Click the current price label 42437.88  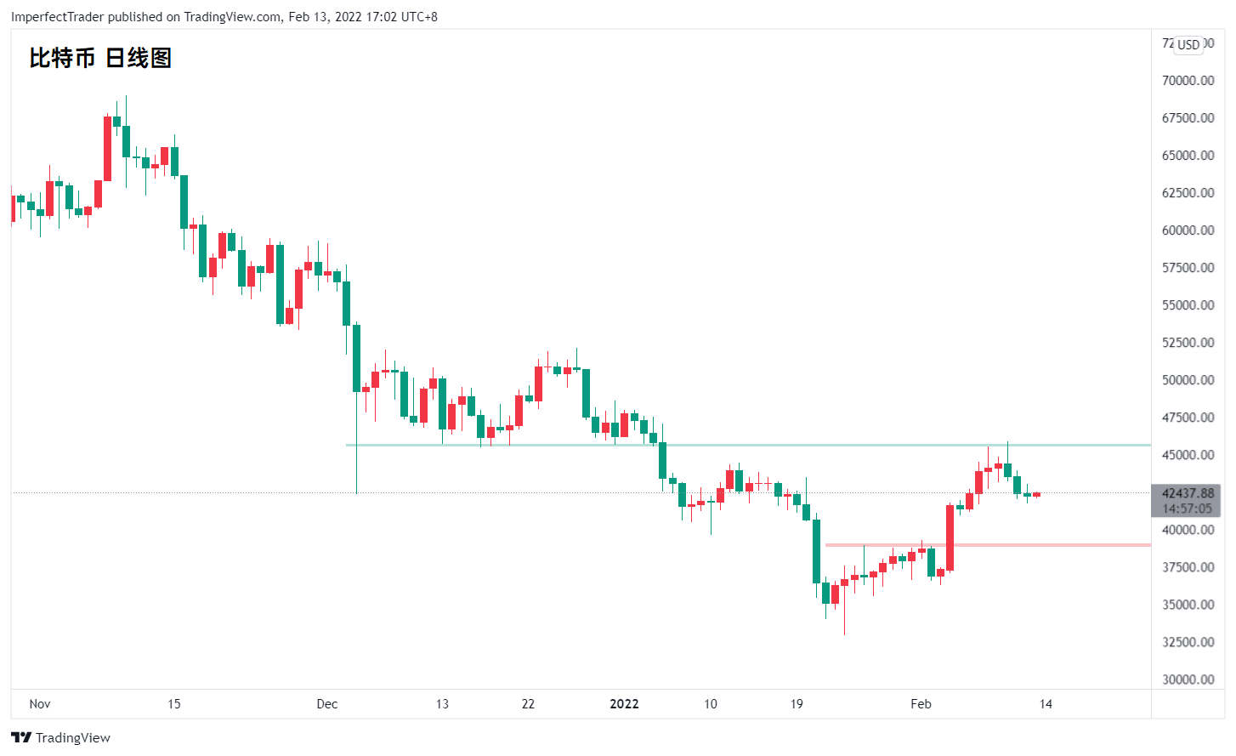pyautogui.click(x=1188, y=493)
